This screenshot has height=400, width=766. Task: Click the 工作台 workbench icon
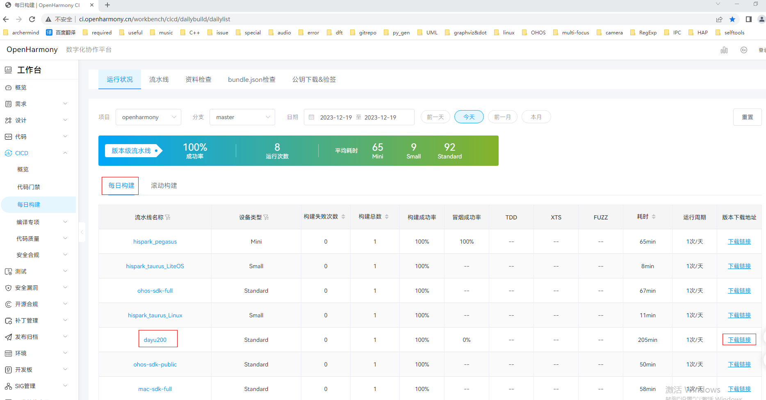coord(8,70)
